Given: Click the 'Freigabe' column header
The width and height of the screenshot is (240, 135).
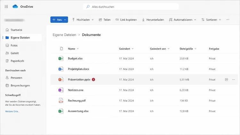Looking at the screenshot, I should coord(214,49).
